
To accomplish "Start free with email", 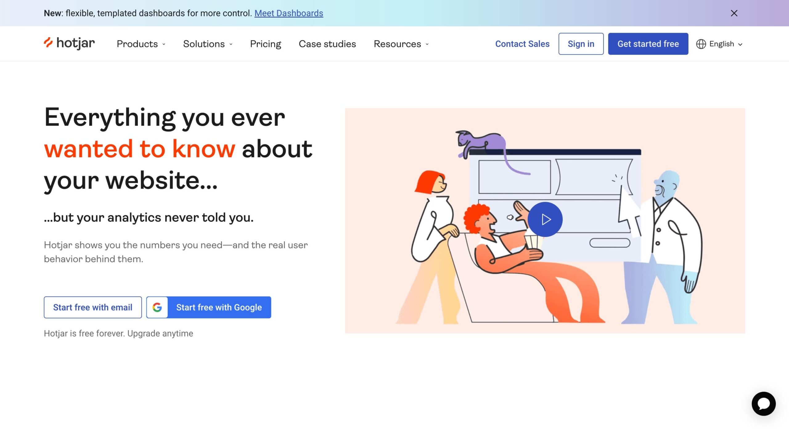I will 92,307.
